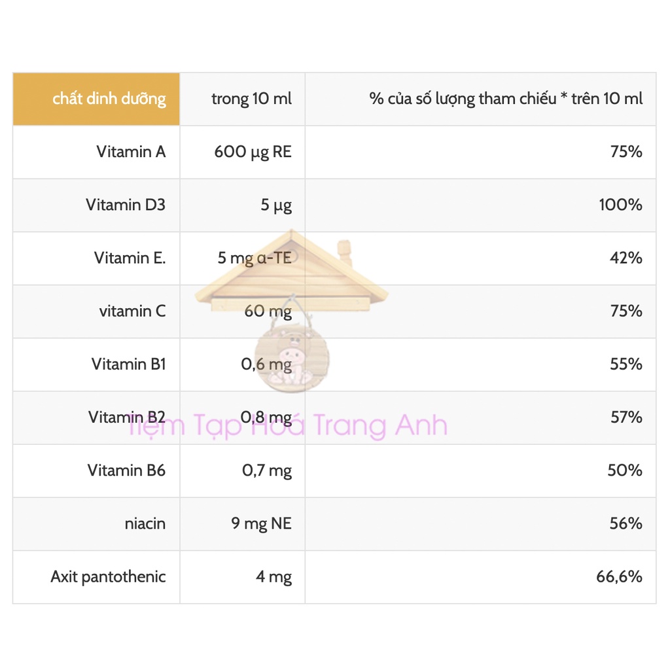Select the Vitamin B2 label
This screenshot has height=670, width=670.
click(x=126, y=417)
